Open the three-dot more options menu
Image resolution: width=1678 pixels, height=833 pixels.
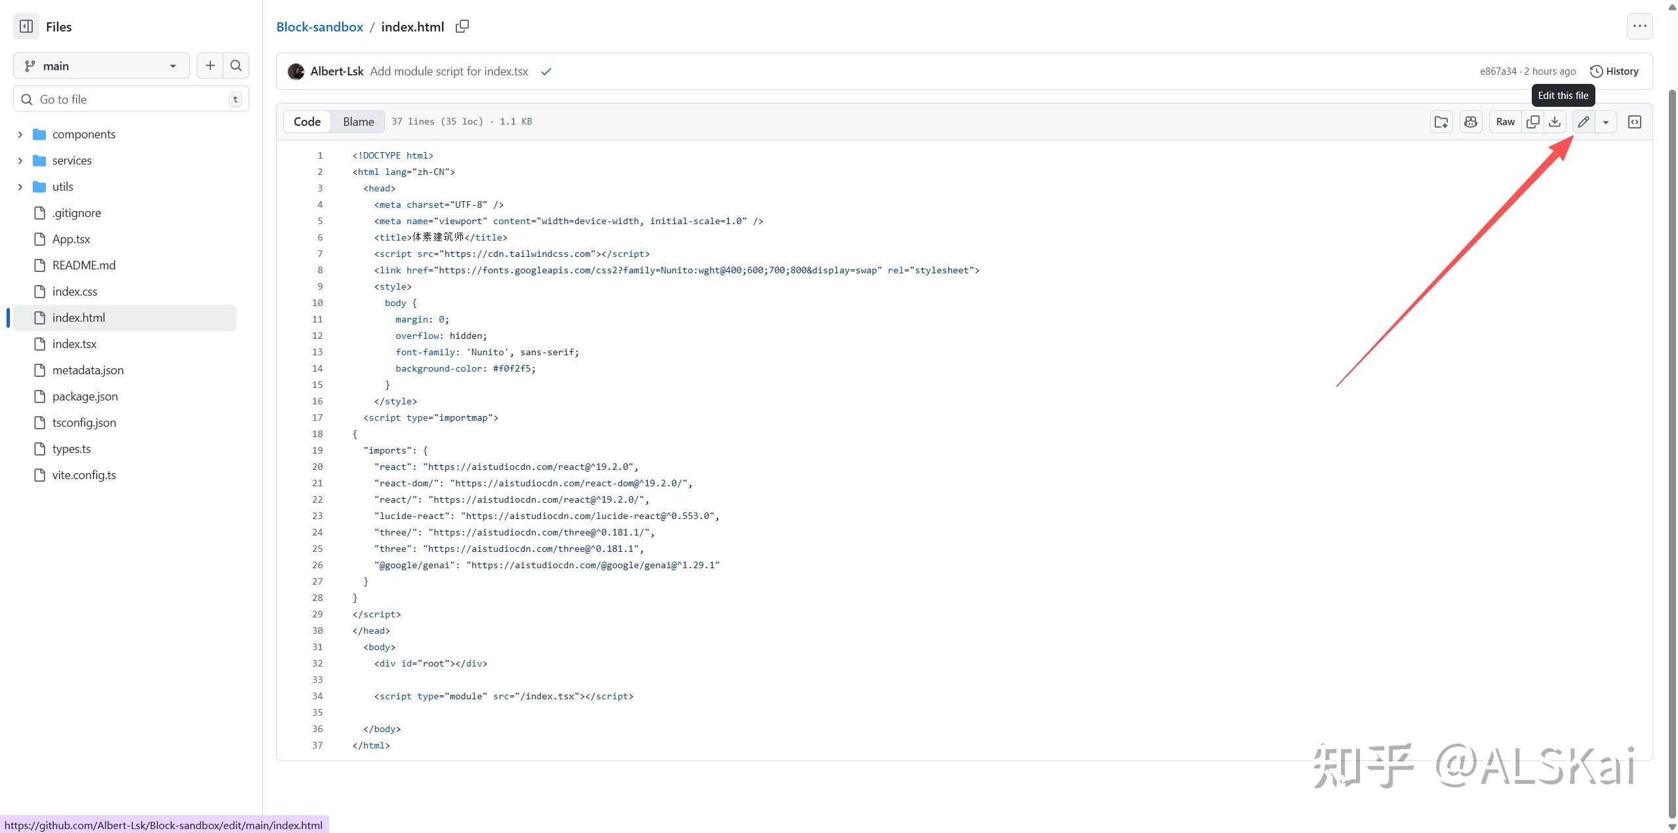coord(1639,26)
